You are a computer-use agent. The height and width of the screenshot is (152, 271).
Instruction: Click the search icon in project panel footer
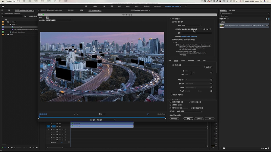point(33,148)
